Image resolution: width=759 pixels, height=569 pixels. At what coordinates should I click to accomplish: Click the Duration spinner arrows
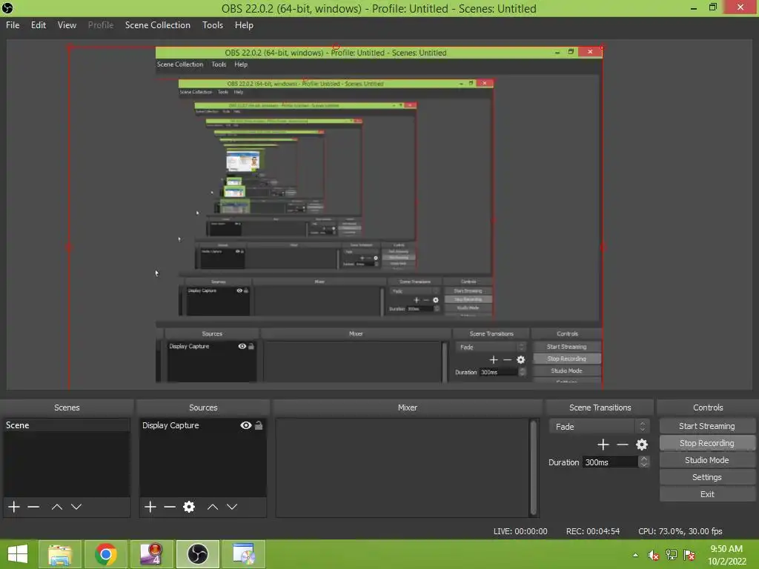tap(643, 462)
